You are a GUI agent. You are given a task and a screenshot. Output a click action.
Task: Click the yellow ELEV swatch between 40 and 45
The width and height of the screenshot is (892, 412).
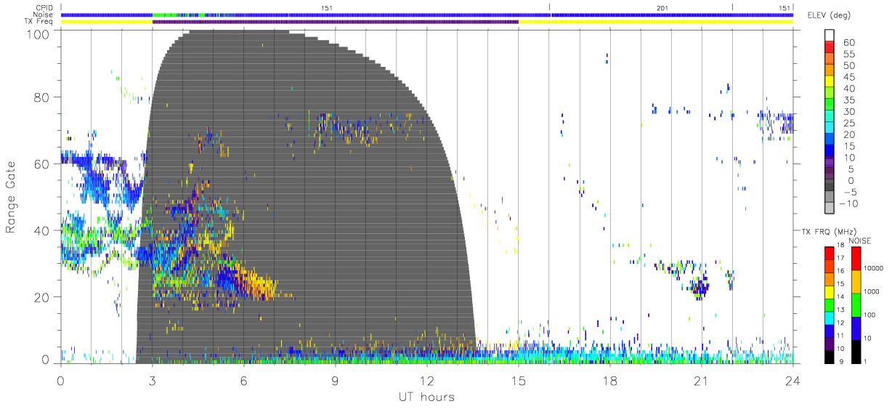[x=830, y=81]
